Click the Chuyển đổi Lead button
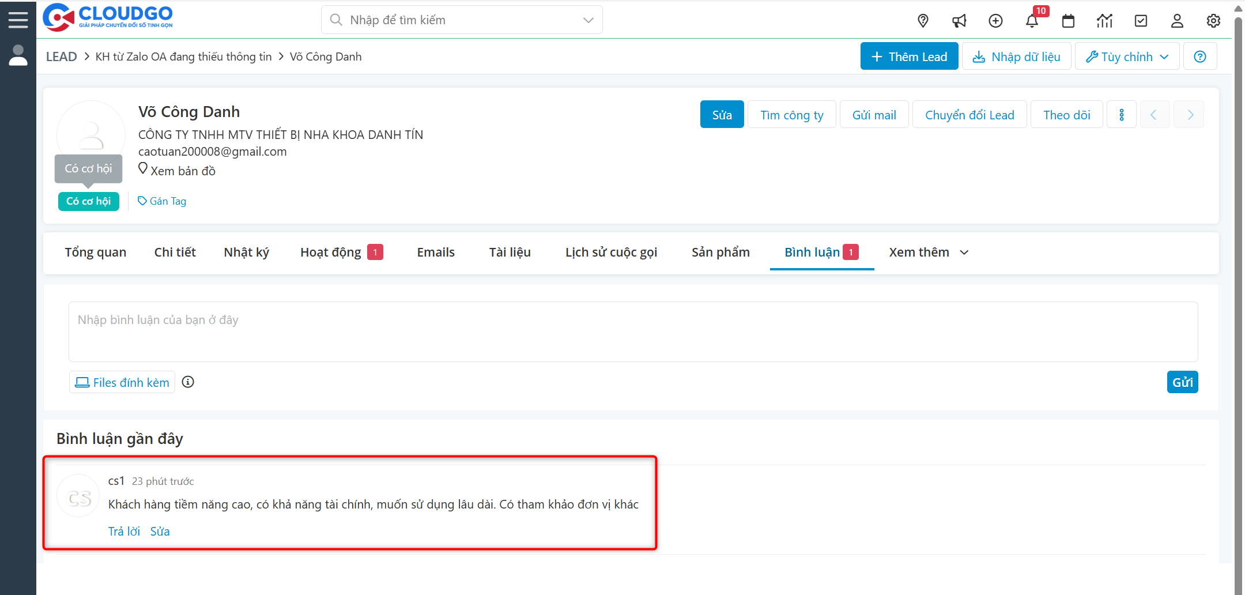This screenshot has height=595, width=1245. pos(969,114)
